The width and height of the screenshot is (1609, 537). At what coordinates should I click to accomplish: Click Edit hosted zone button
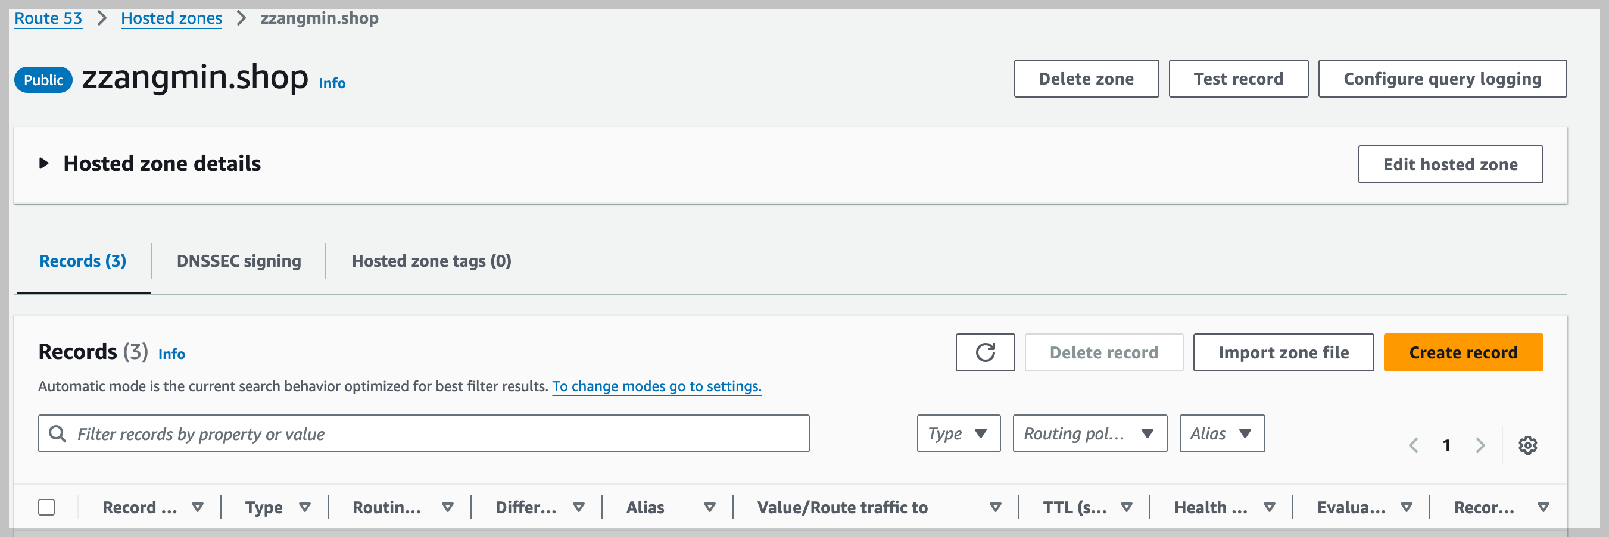click(1450, 164)
